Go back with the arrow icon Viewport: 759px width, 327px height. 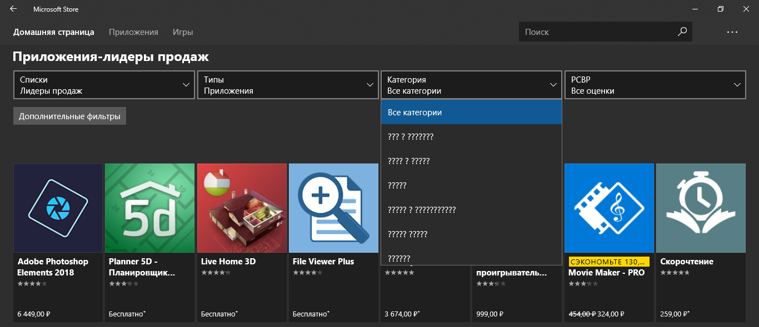point(13,9)
